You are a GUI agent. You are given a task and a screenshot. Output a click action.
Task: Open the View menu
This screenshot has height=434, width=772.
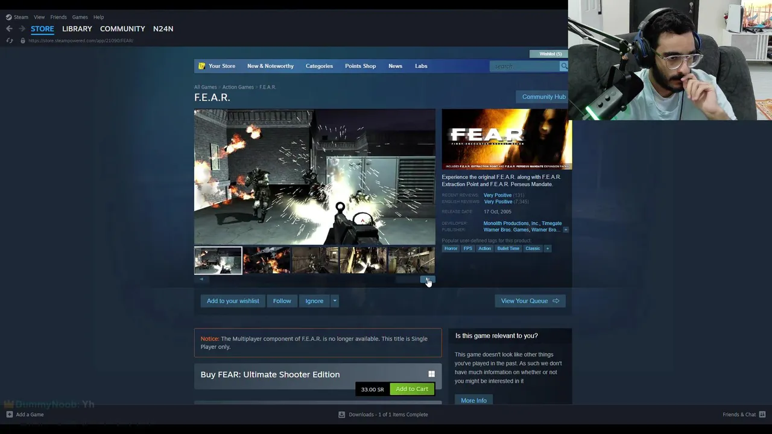pyautogui.click(x=39, y=17)
